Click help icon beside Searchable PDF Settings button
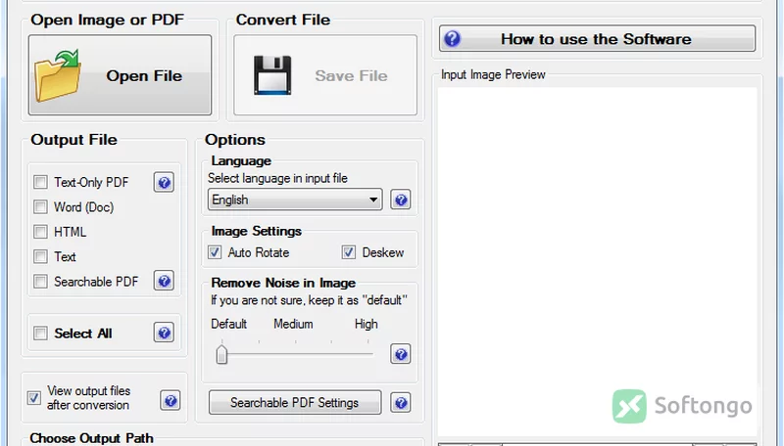The width and height of the screenshot is (784, 446). [x=401, y=403]
